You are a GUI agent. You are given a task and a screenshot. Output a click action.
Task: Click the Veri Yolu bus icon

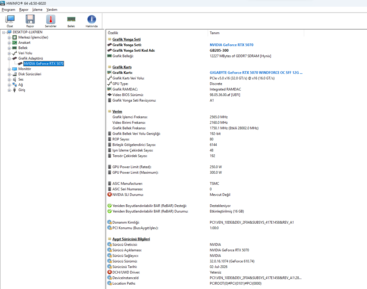tap(15, 53)
